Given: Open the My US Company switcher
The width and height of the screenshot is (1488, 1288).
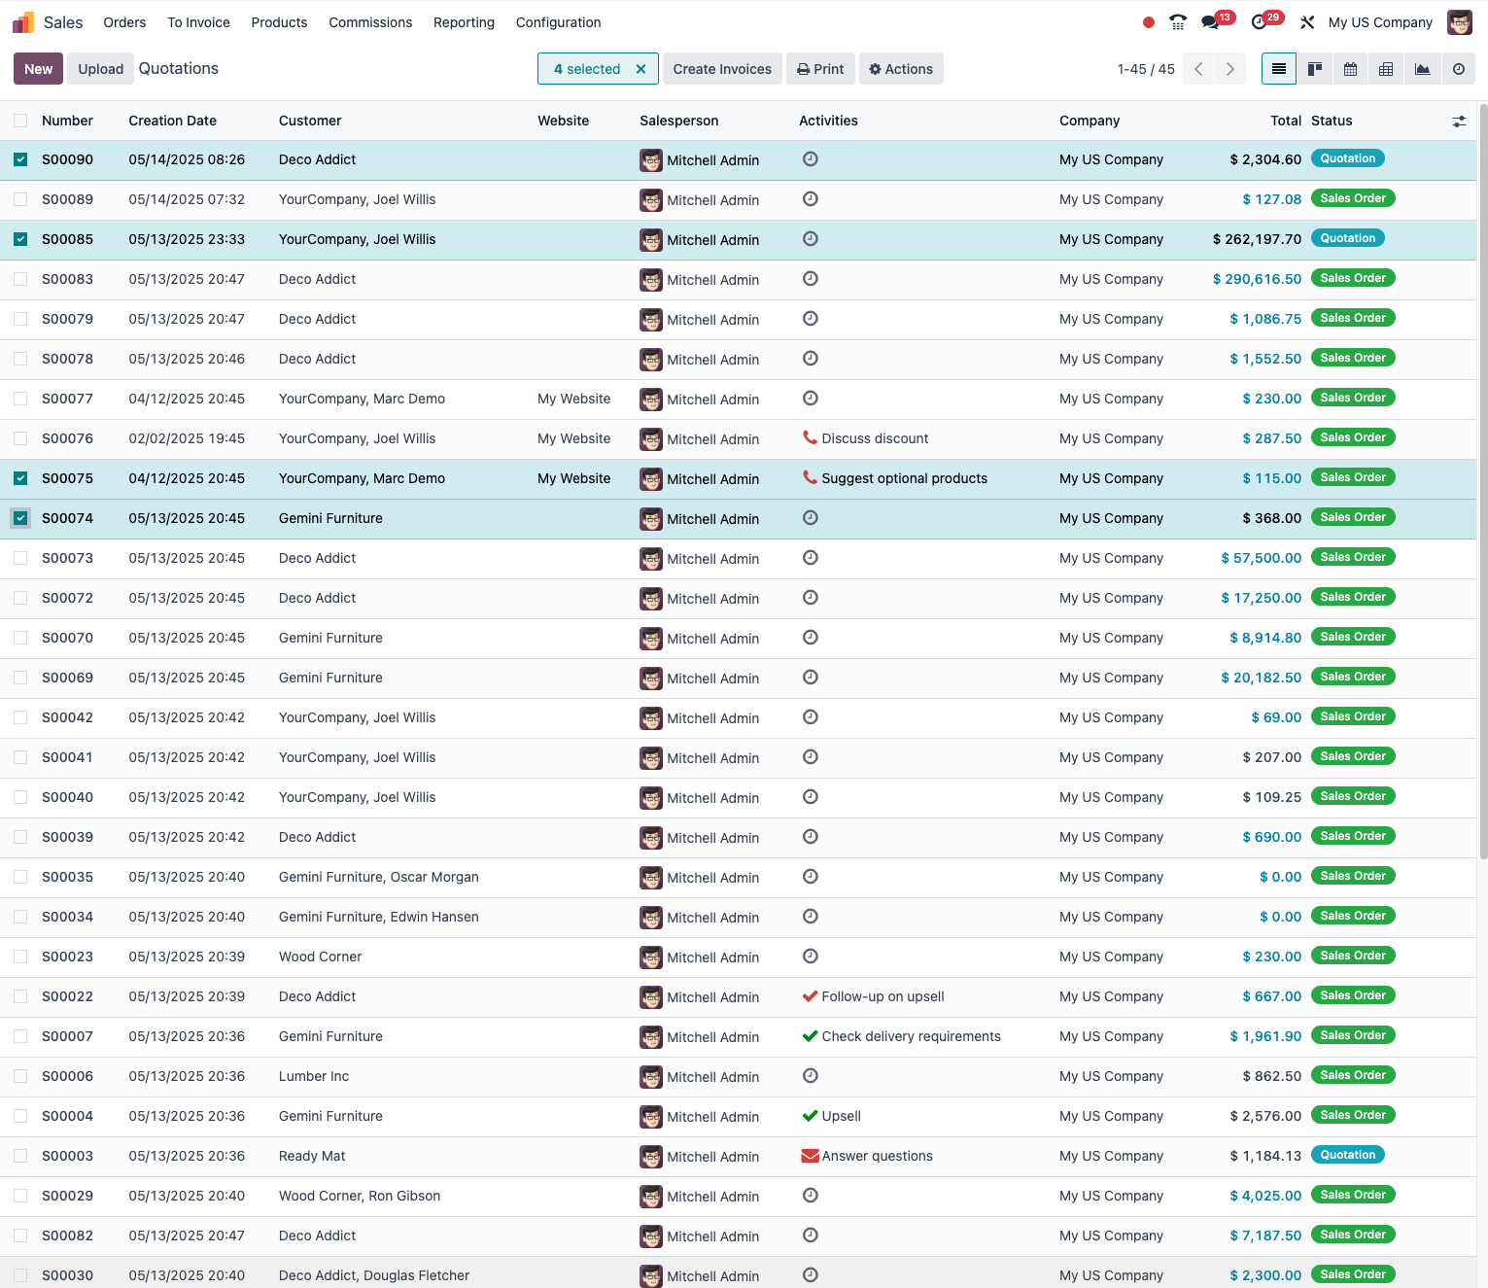Looking at the screenshot, I should (x=1380, y=22).
